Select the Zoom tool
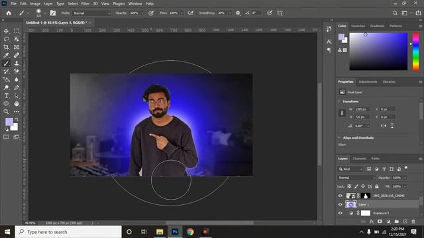Screen dimensions: 424x238 [x=6, y=112]
